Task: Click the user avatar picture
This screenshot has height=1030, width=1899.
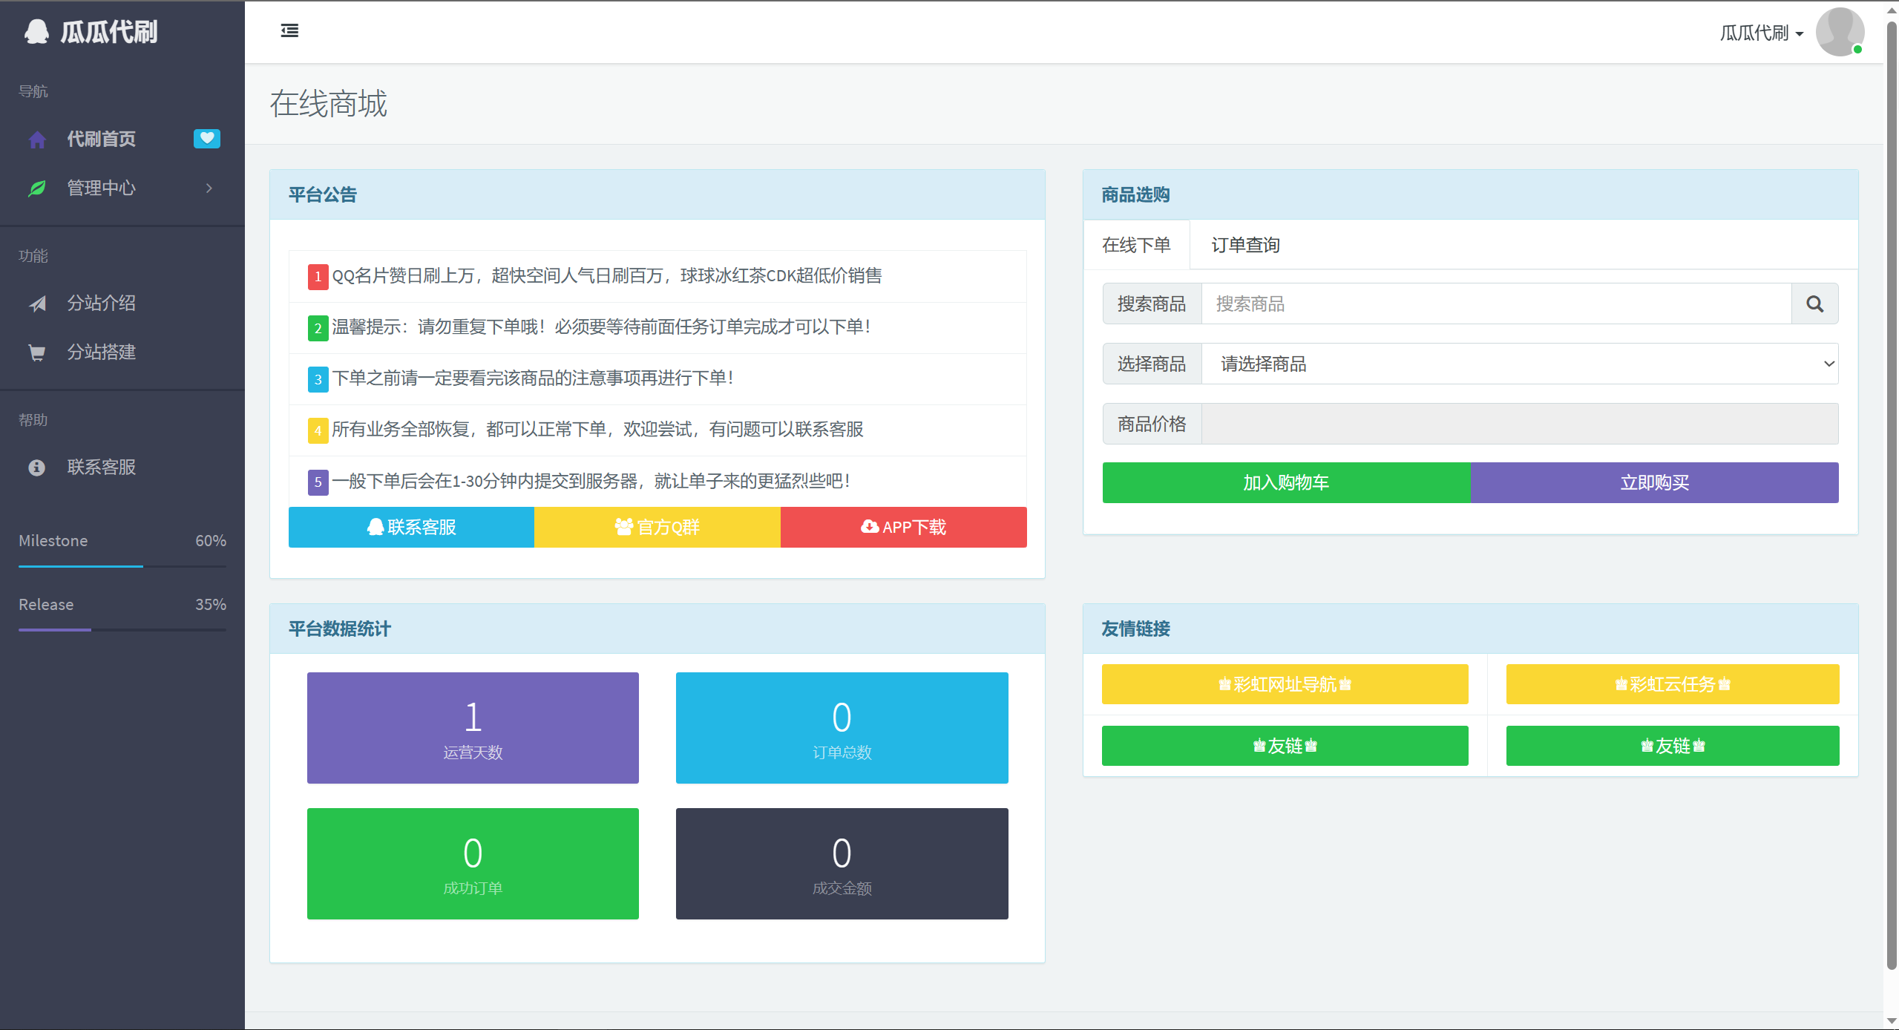Action: 1840,32
